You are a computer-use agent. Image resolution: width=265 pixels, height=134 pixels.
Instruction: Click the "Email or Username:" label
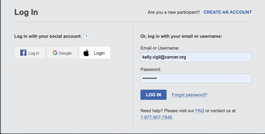pos(160,48)
